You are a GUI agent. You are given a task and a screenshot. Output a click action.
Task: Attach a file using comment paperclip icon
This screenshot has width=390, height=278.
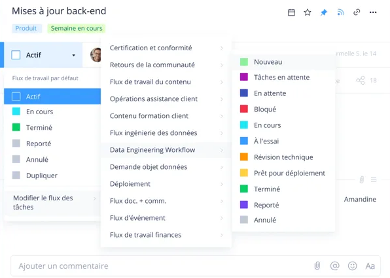[317, 266]
